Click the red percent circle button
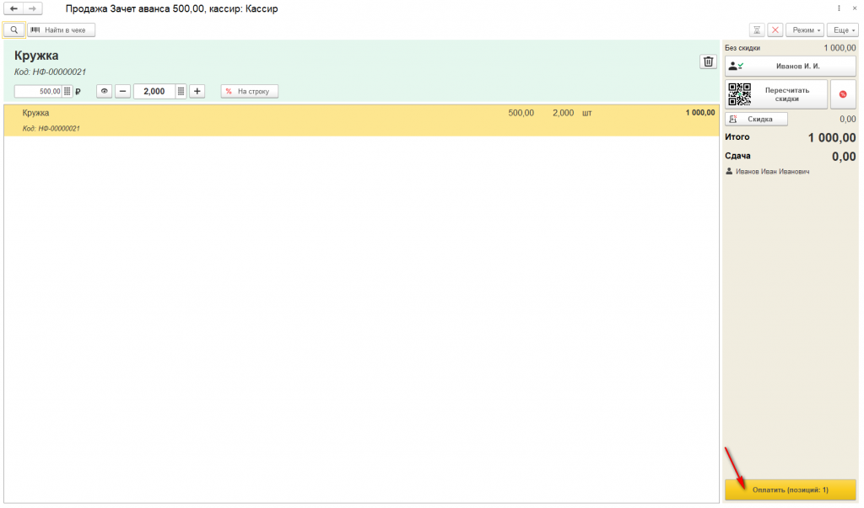864x508 pixels. click(843, 94)
